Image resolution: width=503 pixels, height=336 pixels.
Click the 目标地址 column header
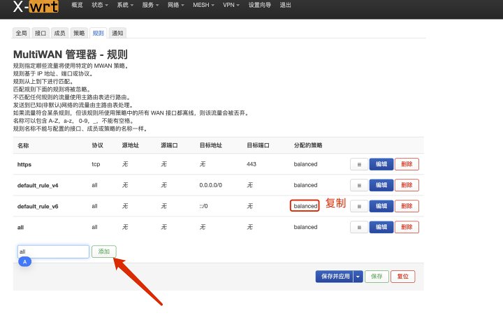click(x=211, y=145)
